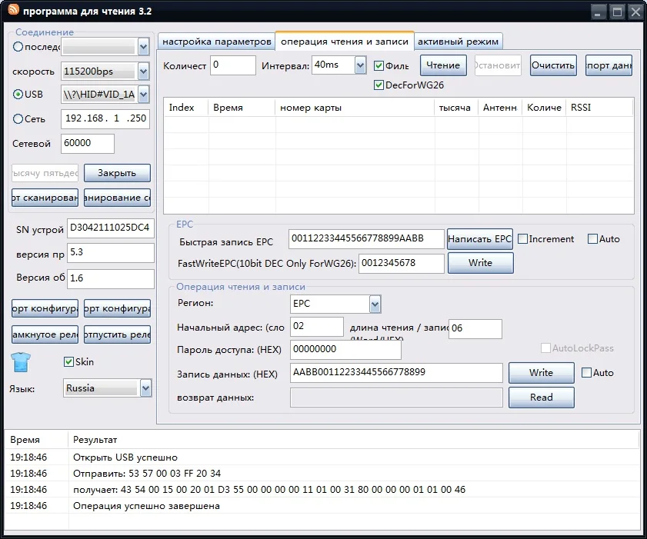
Task: Select the USB connection radio button
Action: point(18,95)
